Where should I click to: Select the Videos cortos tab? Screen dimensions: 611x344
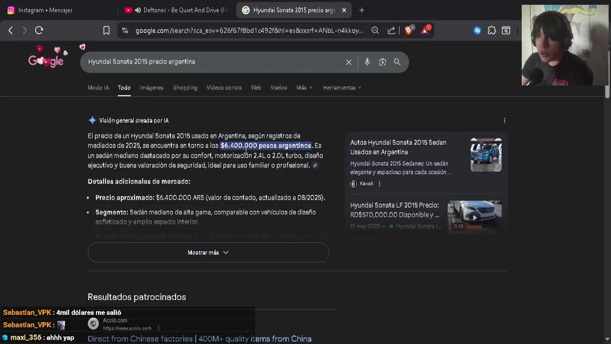coord(224,88)
